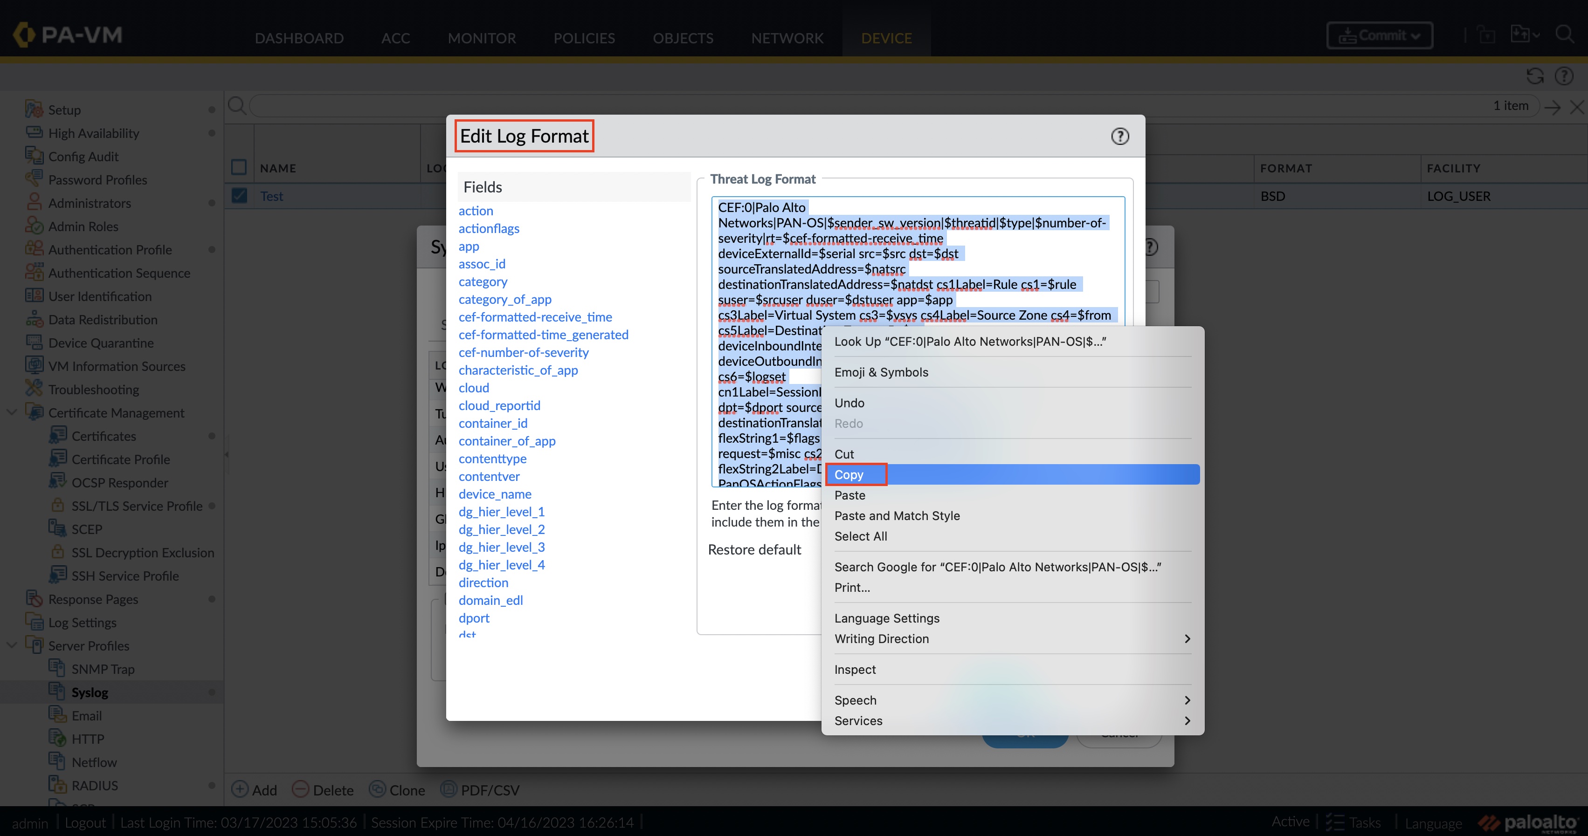1588x836 pixels.
Task: Collapse the Server Profiles tree node
Action: point(12,645)
